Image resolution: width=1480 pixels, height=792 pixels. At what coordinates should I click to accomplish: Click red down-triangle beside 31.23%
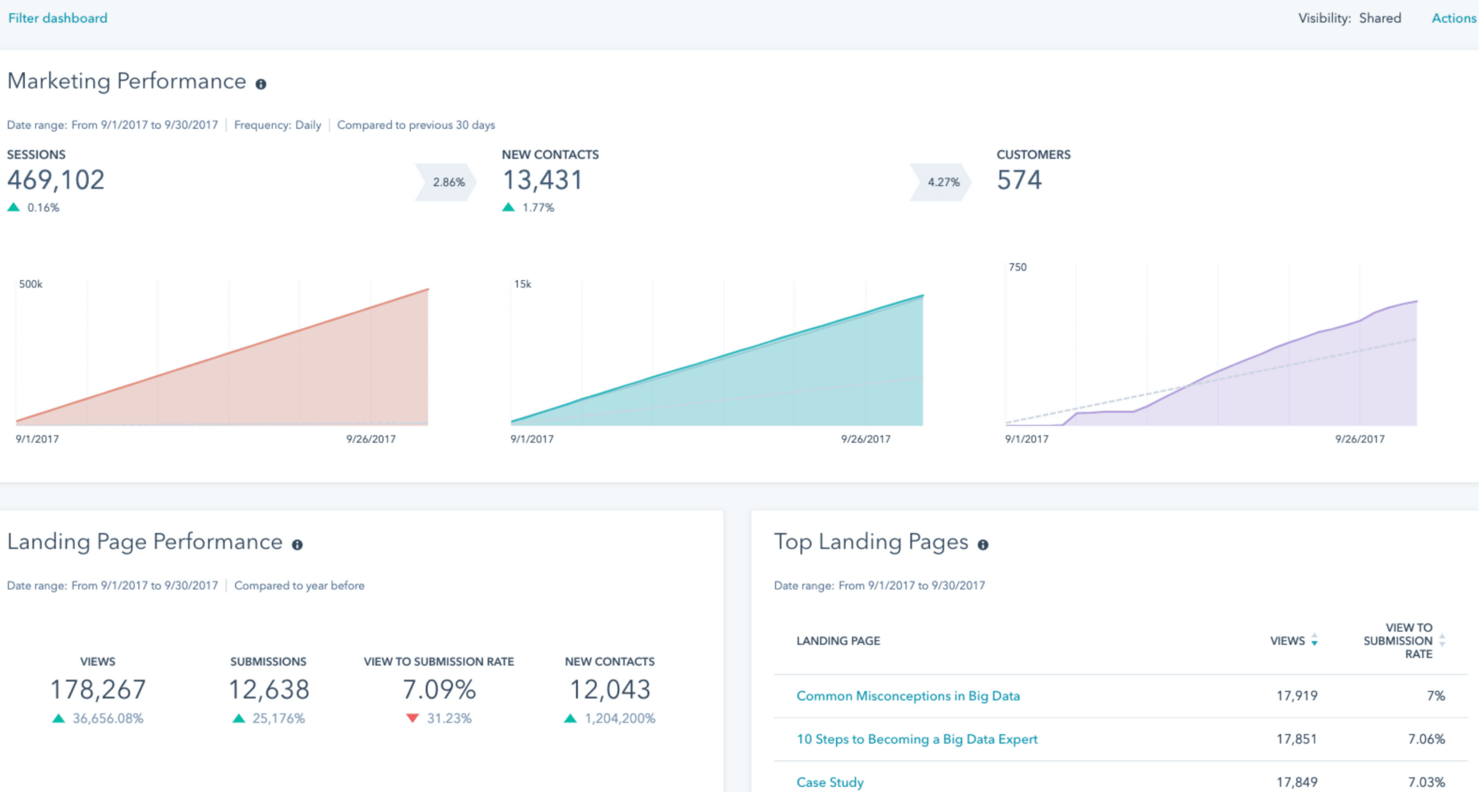(x=412, y=718)
